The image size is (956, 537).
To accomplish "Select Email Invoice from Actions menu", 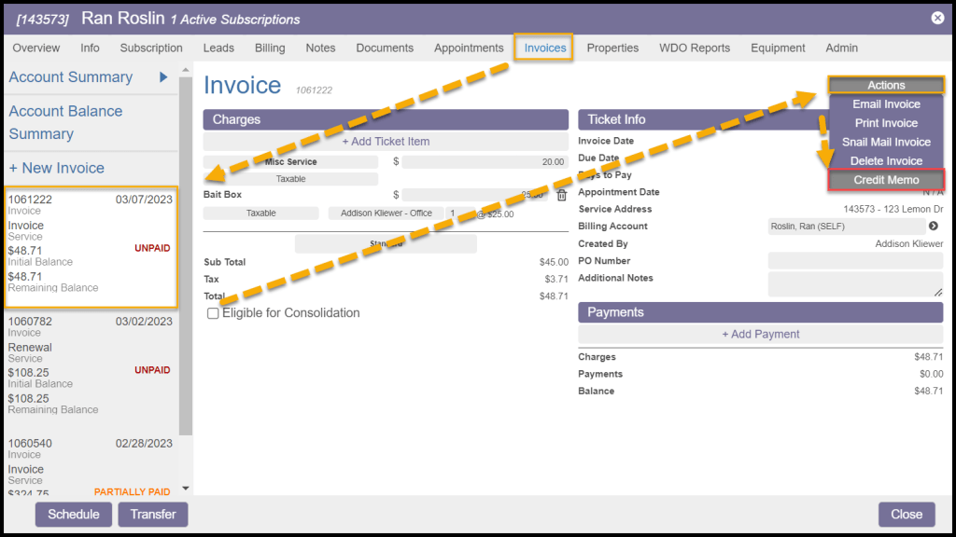I will 886,104.
